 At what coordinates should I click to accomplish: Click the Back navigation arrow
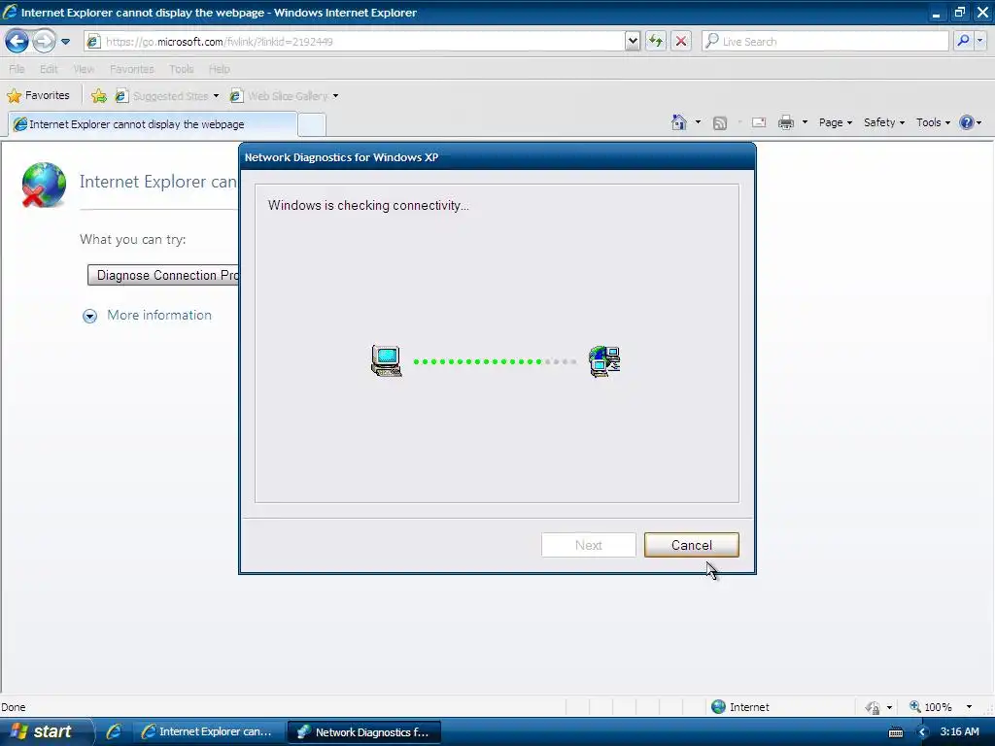tap(17, 42)
